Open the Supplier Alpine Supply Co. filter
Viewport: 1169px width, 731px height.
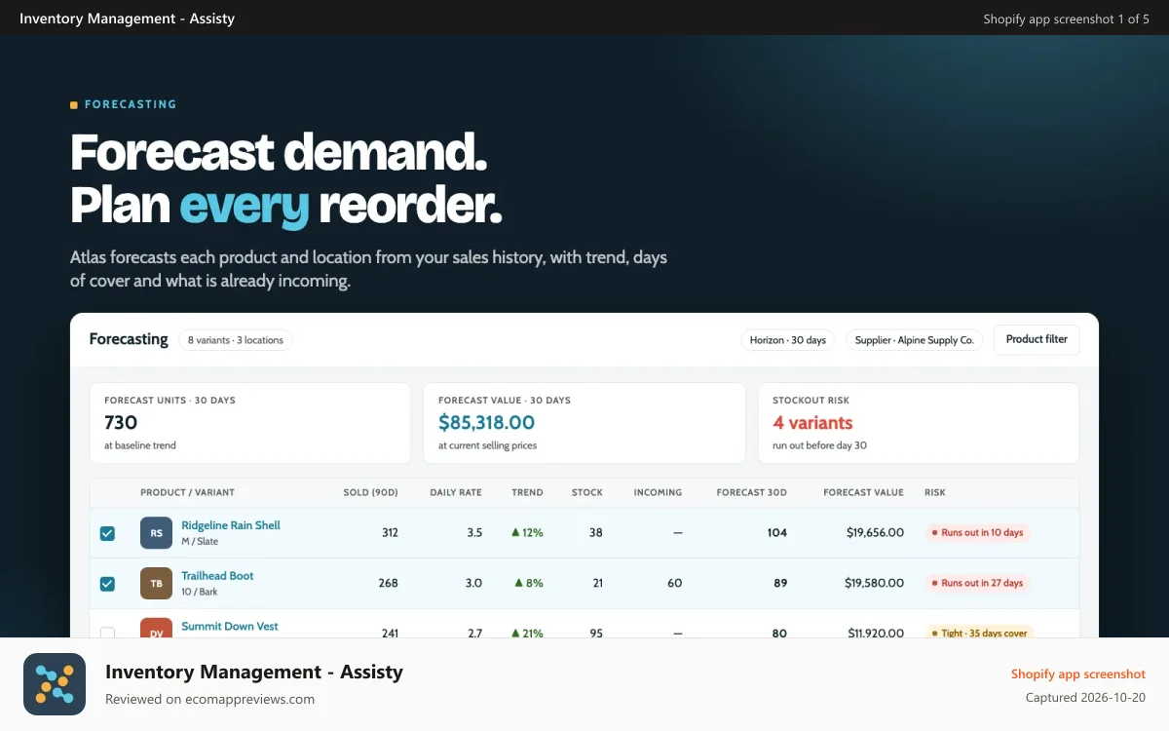point(915,340)
